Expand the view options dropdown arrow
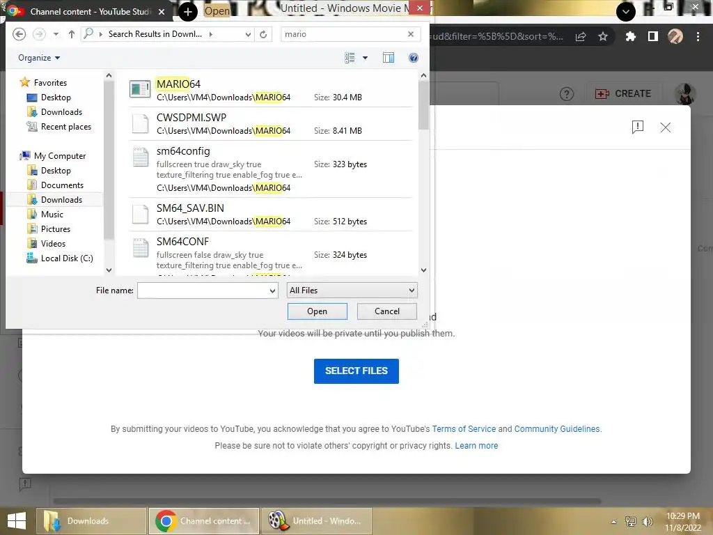Screen dimensions: 713x535 [x=365, y=58]
